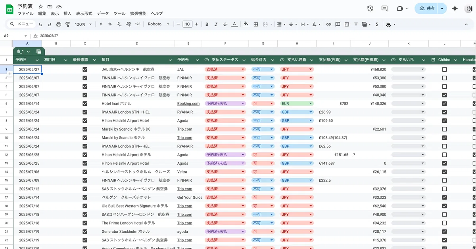Uncheck Chihiro box in ¥40,040 FINNAIR row

pyautogui.click(x=444, y=95)
